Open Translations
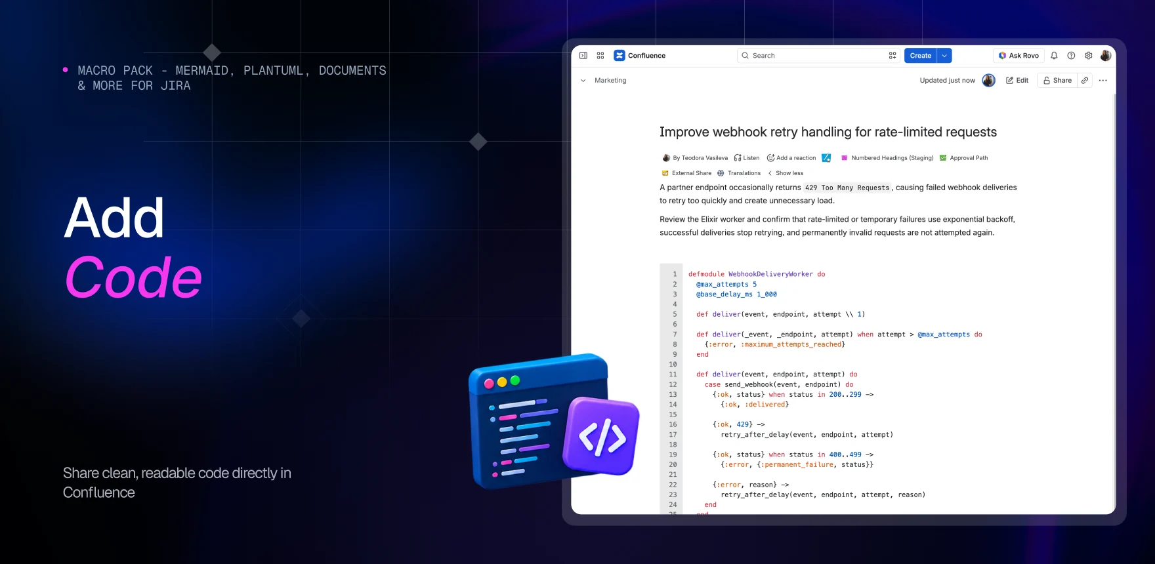 pyautogui.click(x=739, y=173)
